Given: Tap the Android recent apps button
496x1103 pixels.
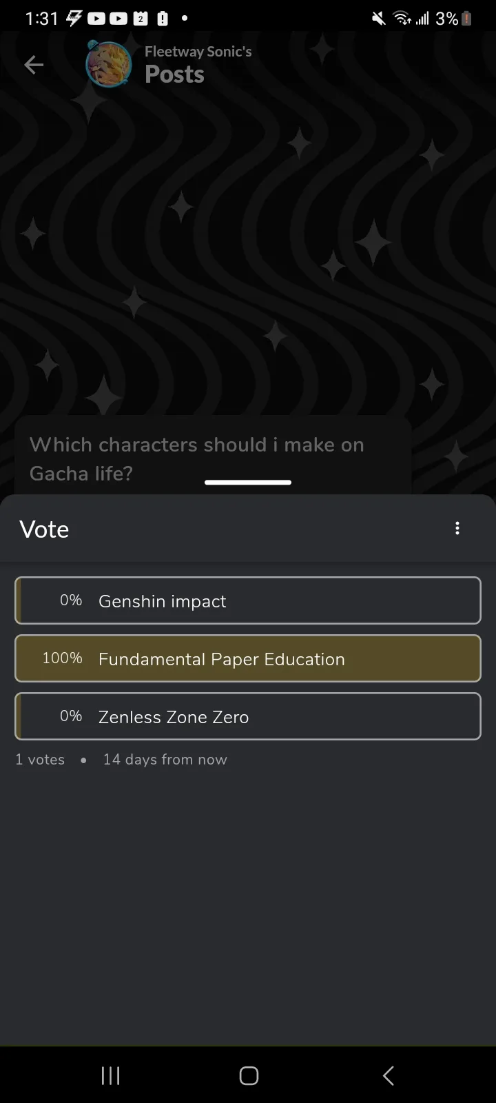Looking at the screenshot, I should click(x=110, y=1075).
